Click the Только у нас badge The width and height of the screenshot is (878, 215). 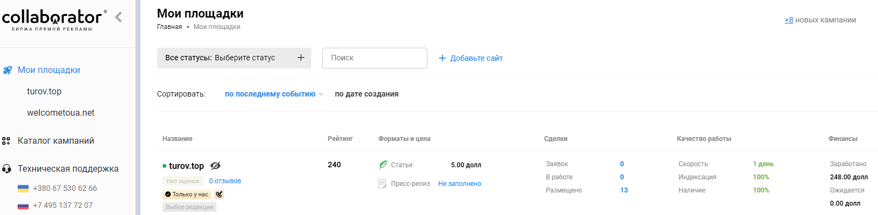[187, 194]
